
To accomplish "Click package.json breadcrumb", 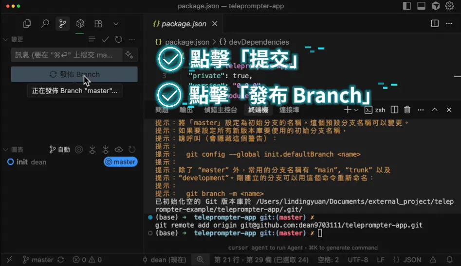I will [187, 42].
